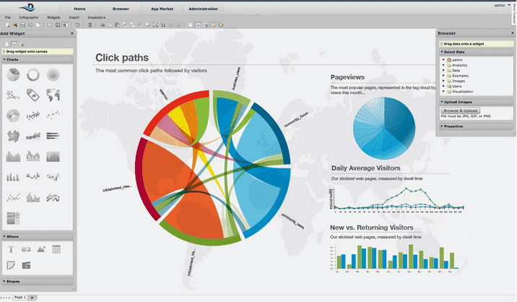The image size is (517, 302).
Task: Click the trash delete icon in toolbar
Action: pos(90,25)
